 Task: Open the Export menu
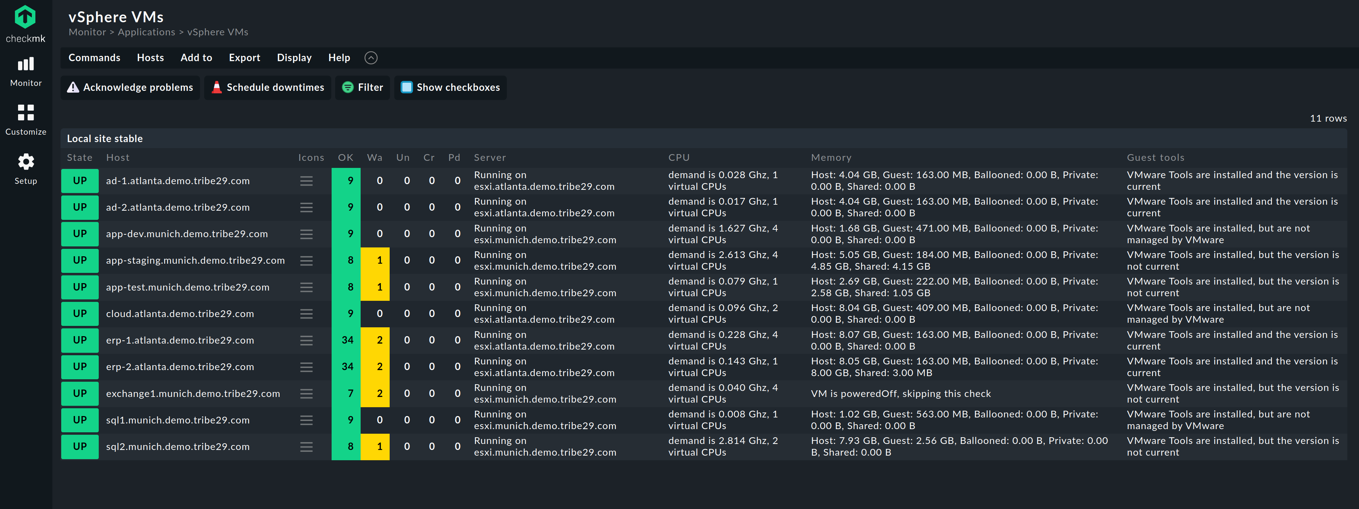pyautogui.click(x=244, y=58)
